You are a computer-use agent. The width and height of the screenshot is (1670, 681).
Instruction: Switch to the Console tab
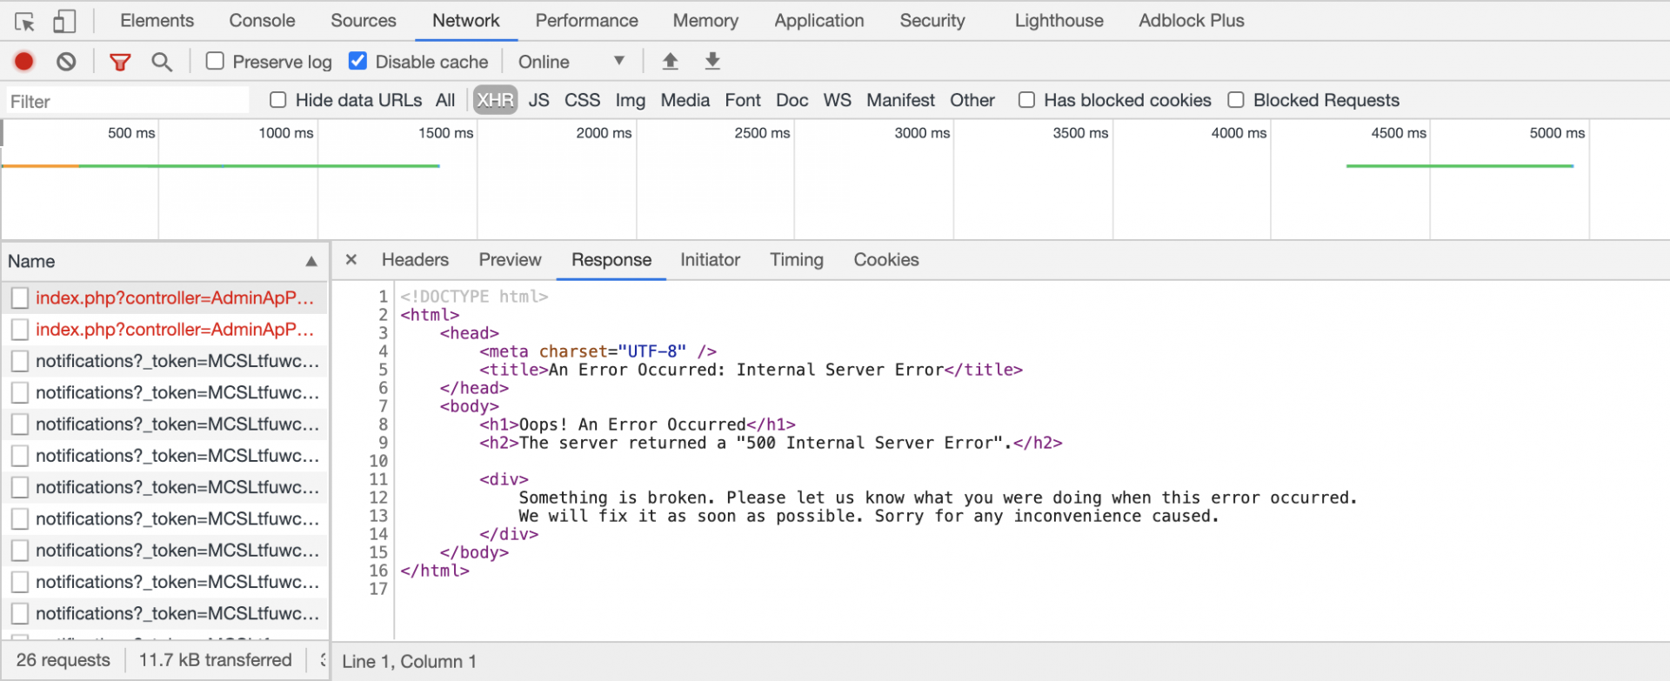click(262, 21)
